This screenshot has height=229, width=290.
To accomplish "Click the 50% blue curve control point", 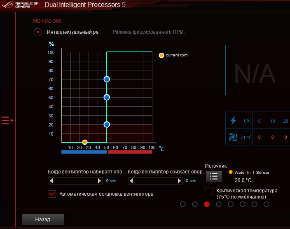I will coord(107,97).
